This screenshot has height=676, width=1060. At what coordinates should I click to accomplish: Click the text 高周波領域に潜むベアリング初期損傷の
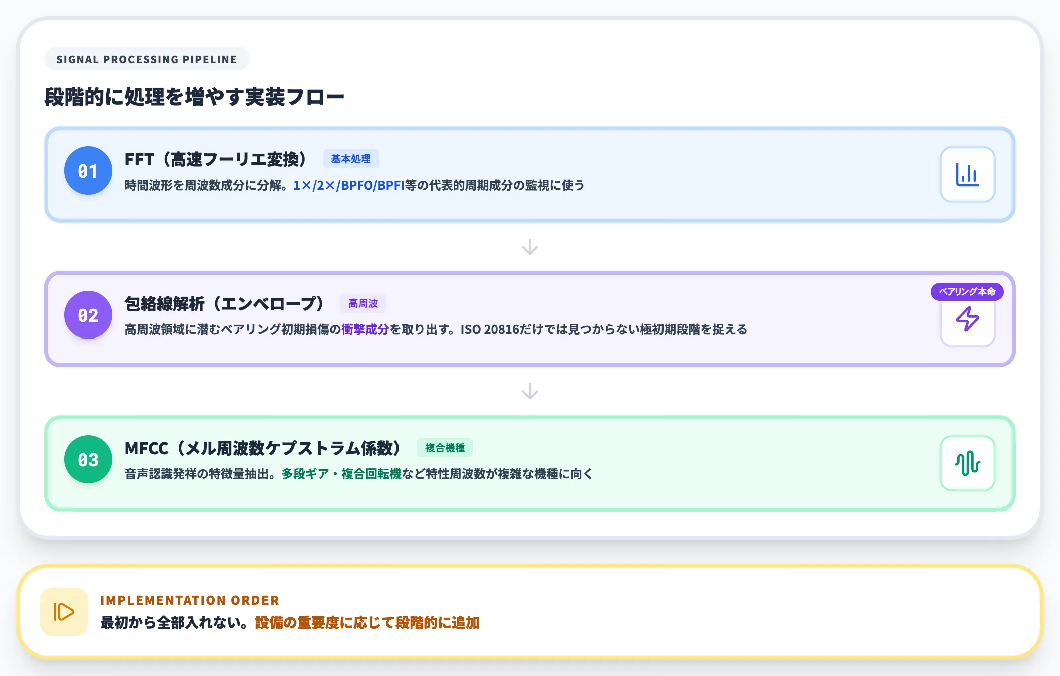tap(233, 329)
